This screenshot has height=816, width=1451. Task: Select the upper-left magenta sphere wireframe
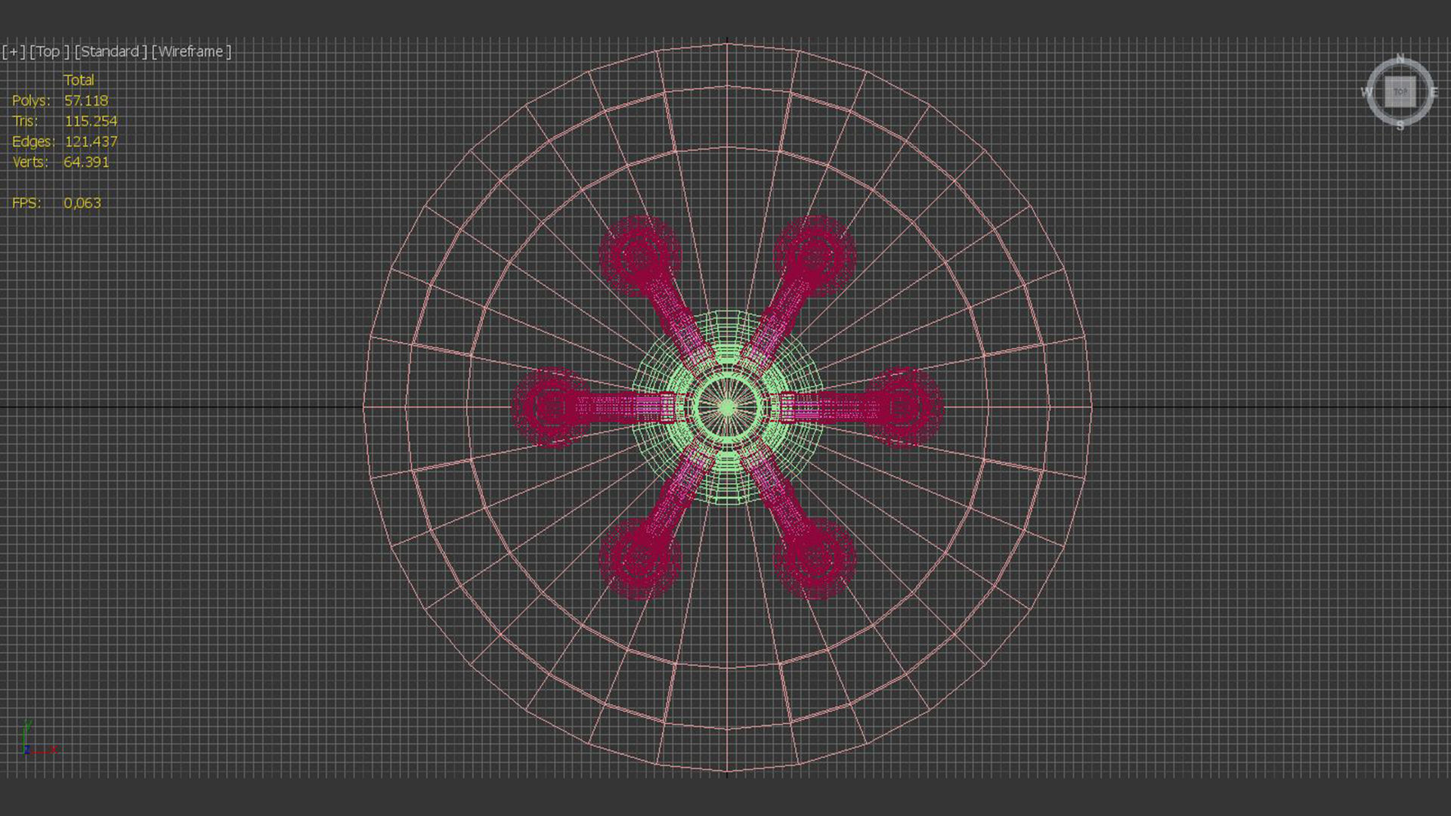[x=639, y=256]
